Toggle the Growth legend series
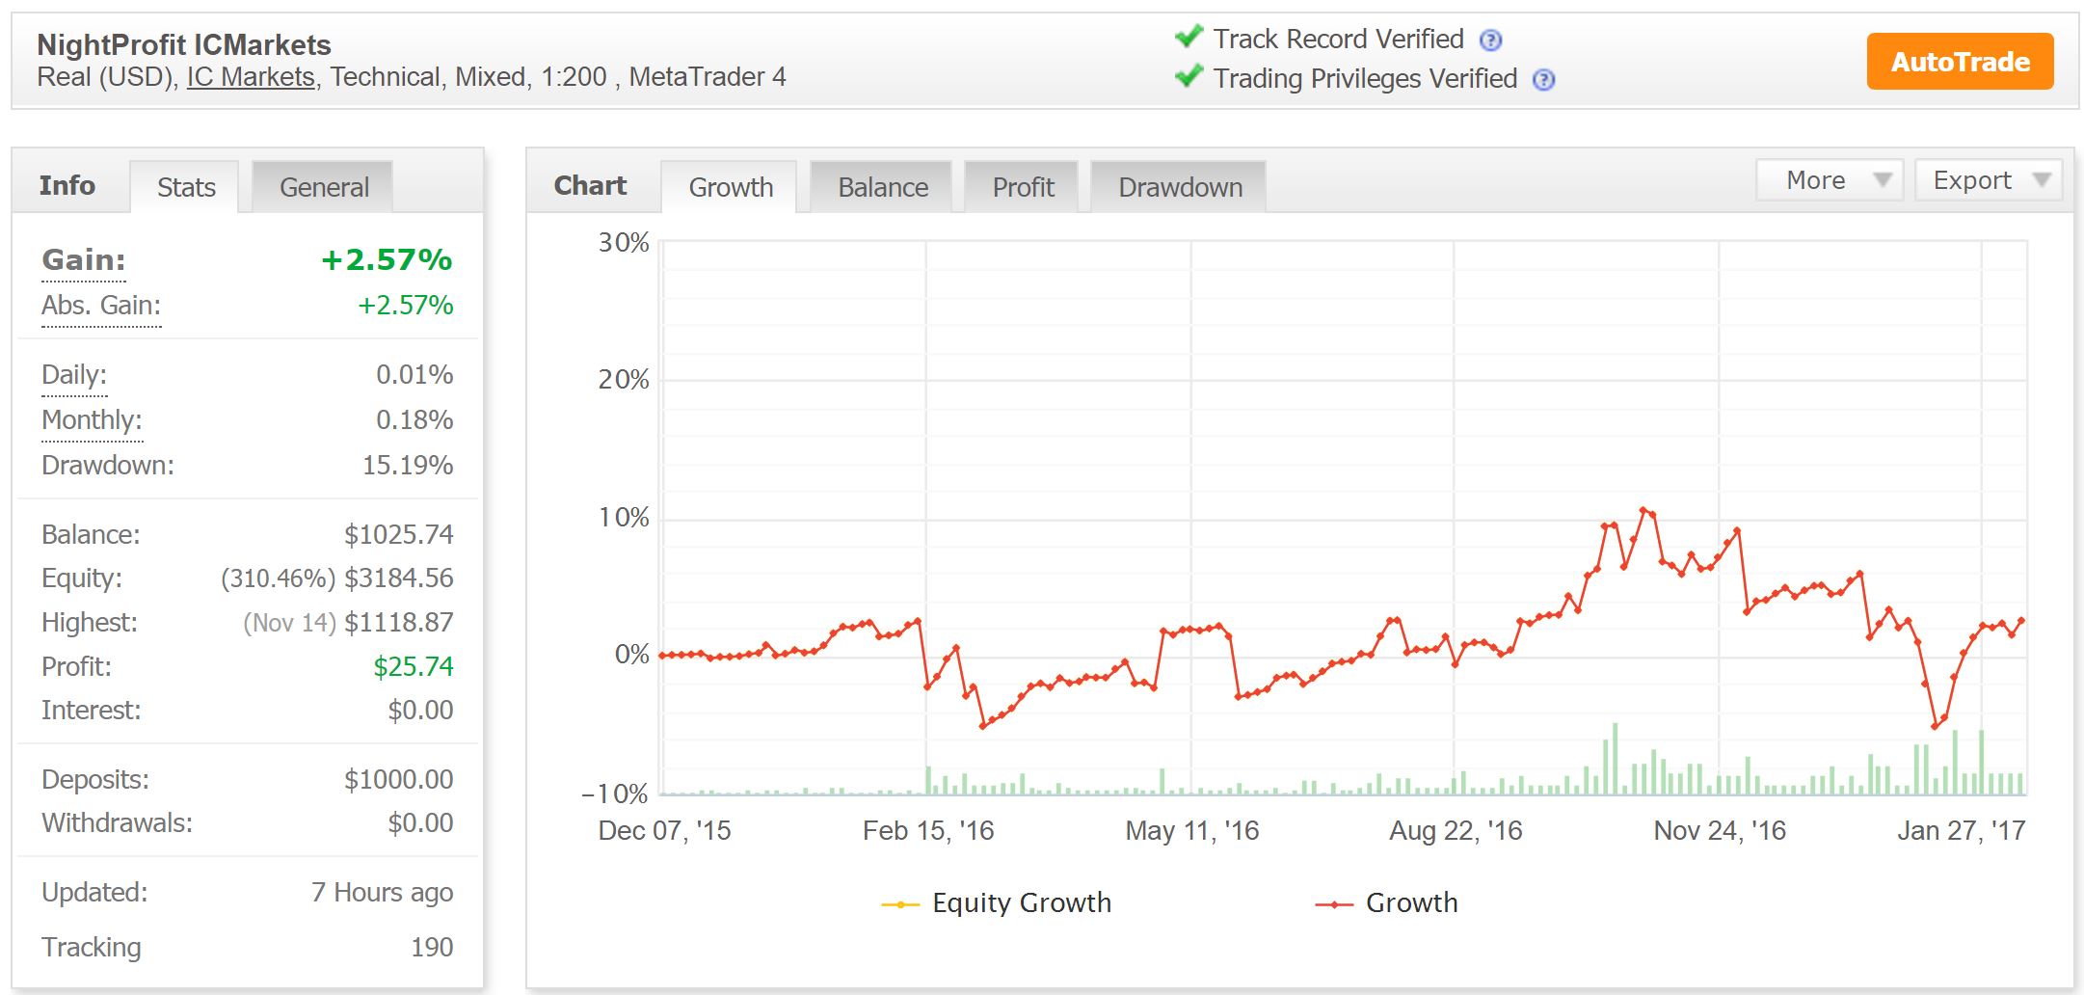The width and height of the screenshot is (2084, 995). tap(1387, 902)
